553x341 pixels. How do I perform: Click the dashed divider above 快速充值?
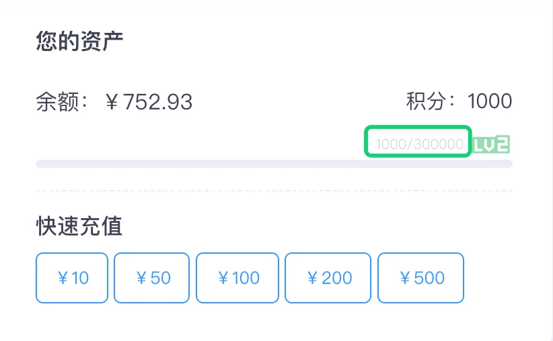274,191
